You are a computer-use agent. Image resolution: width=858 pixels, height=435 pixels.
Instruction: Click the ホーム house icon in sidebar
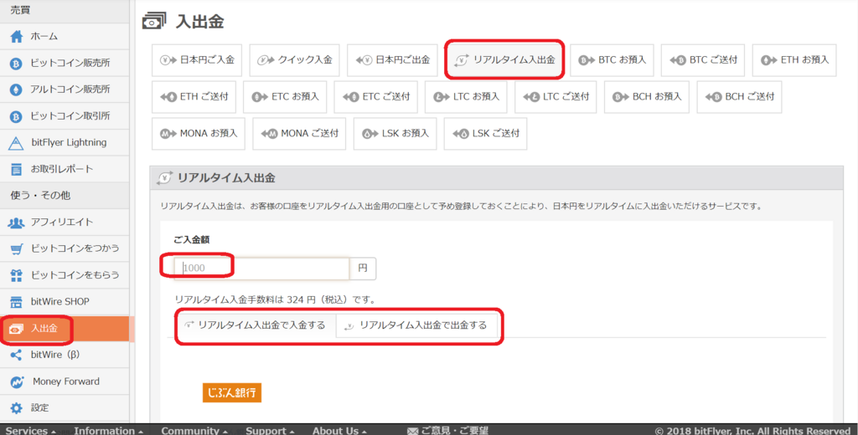click(x=17, y=37)
